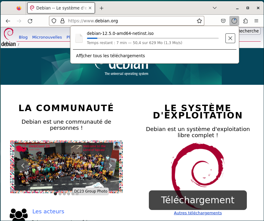Show site security info via padlock

pyautogui.click(x=62, y=21)
